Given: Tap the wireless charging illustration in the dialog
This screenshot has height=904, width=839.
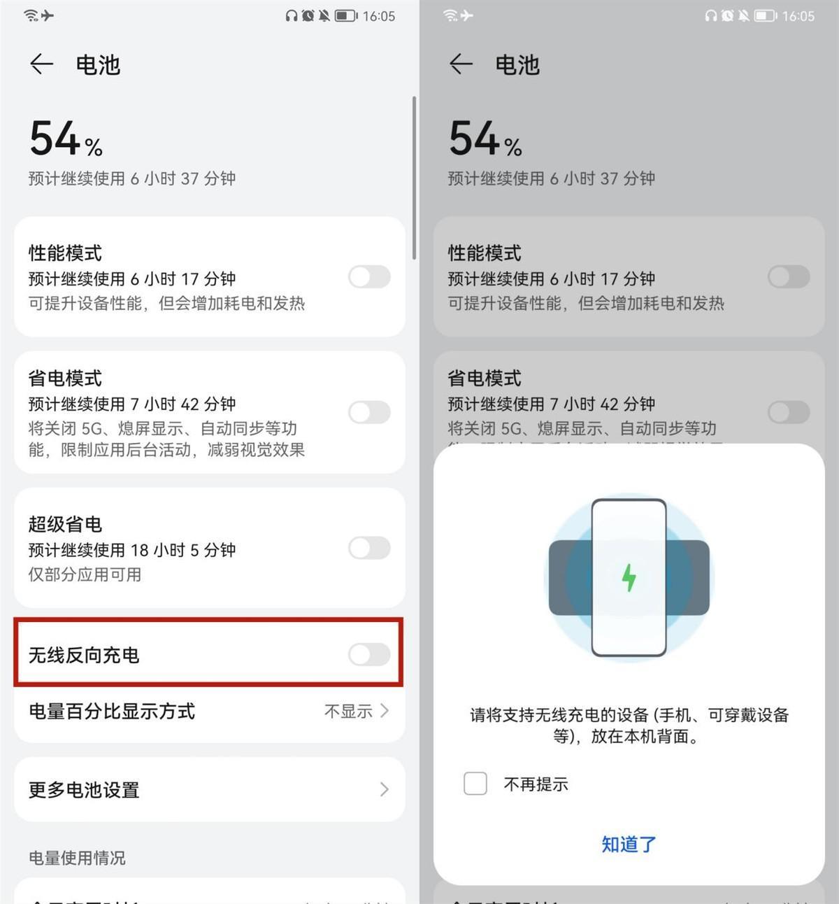Looking at the screenshot, I should tap(629, 578).
